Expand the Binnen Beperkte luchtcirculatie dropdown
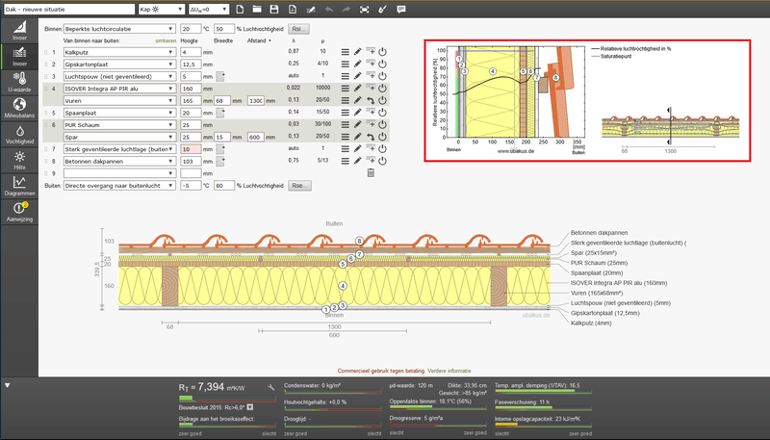The height and width of the screenshot is (440, 770). click(x=119, y=29)
